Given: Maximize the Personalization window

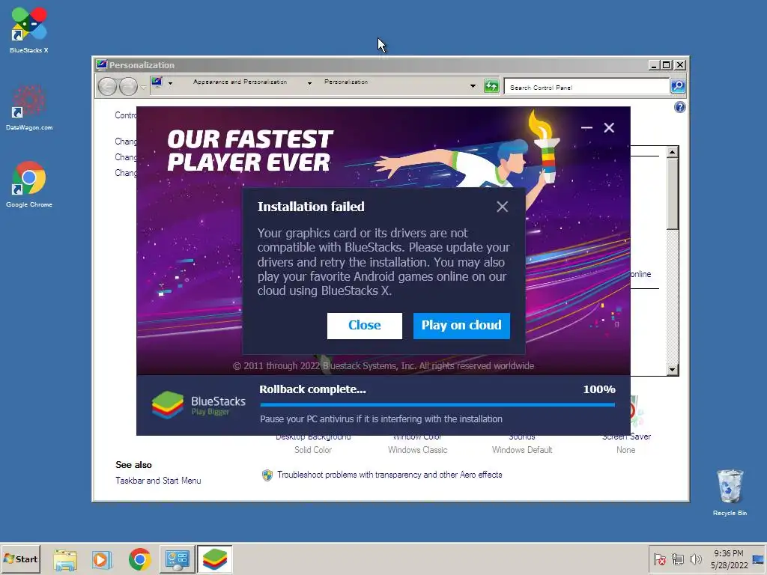Looking at the screenshot, I should pos(666,64).
